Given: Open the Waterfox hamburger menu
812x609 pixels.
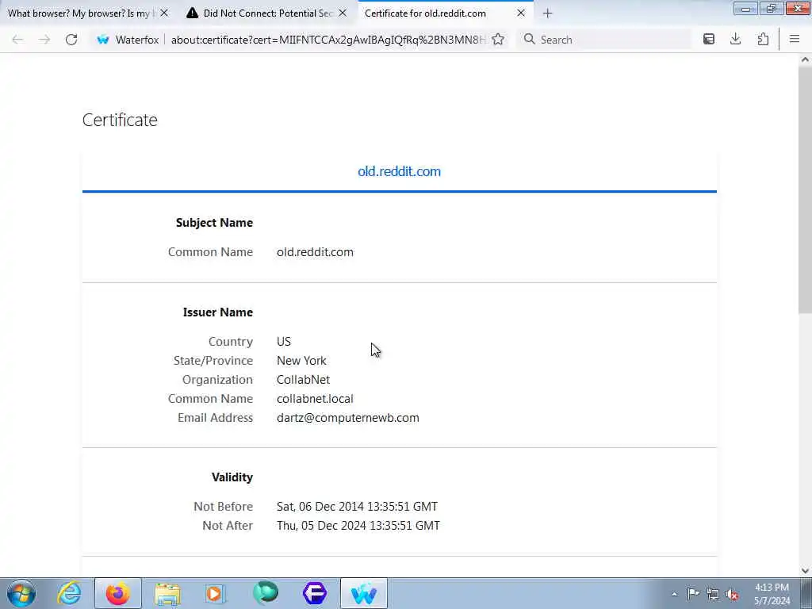Looking at the screenshot, I should pos(795,40).
